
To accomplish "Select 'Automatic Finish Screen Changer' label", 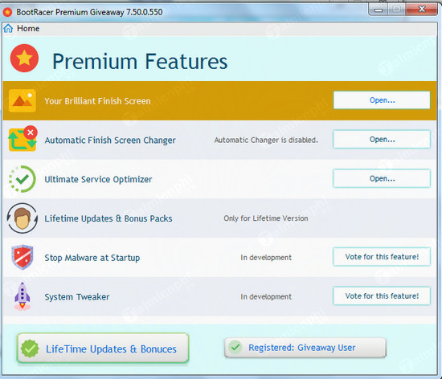I will coord(110,141).
